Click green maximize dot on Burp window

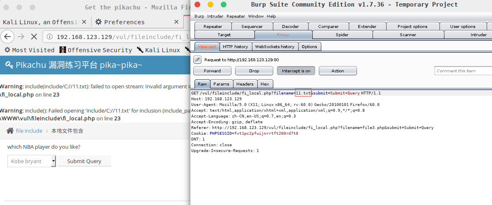coord(223,5)
